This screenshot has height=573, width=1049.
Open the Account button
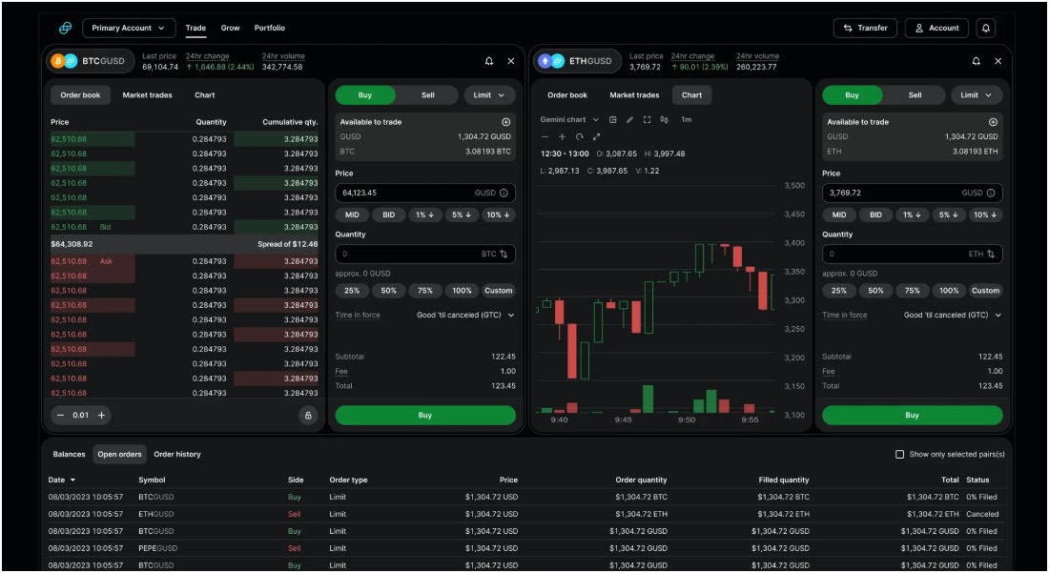[x=936, y=28]
